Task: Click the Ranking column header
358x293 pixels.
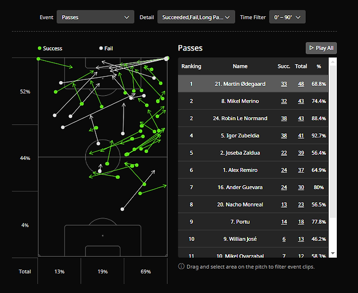Action: pos(191,66)
